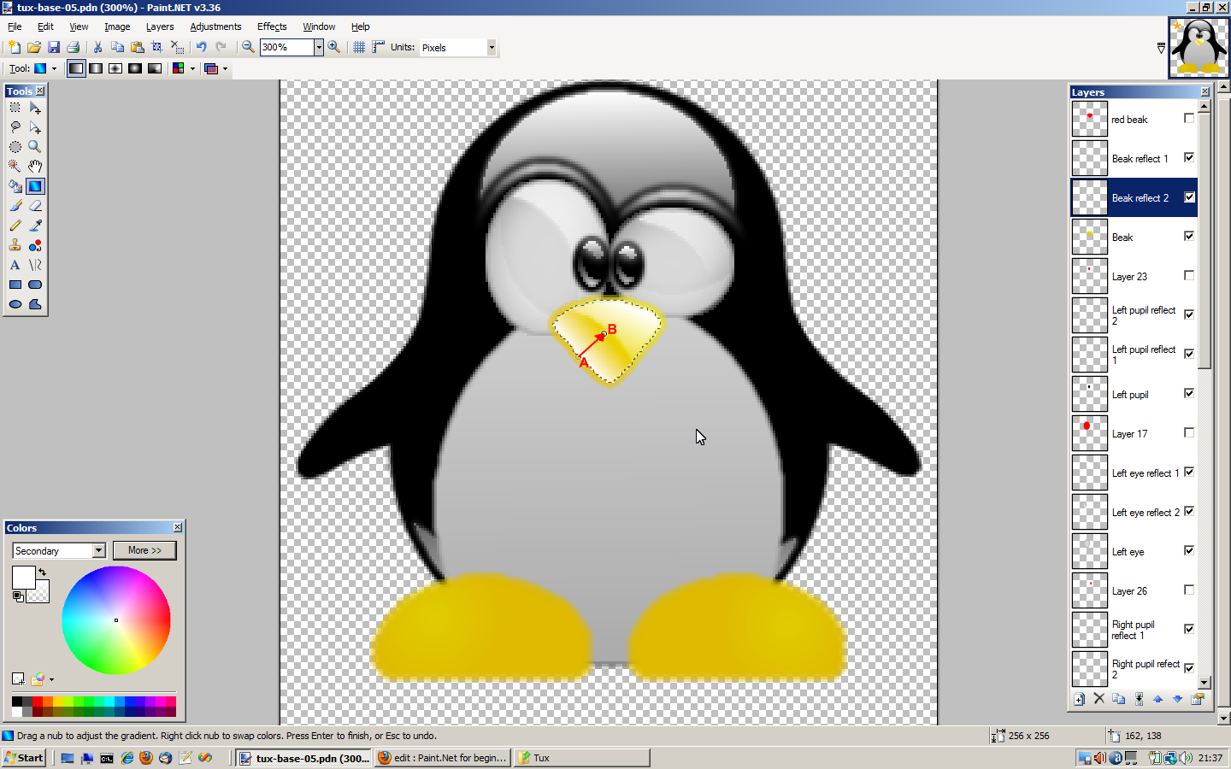Open the Layers menu
The image size is (1231, 769).
click(160, 26)
